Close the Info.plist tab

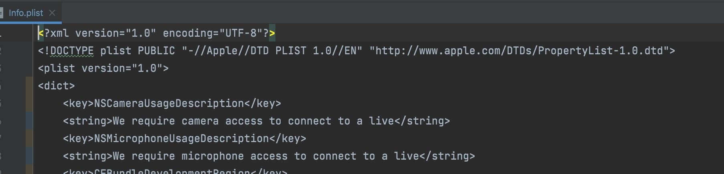tap(52, 13)
